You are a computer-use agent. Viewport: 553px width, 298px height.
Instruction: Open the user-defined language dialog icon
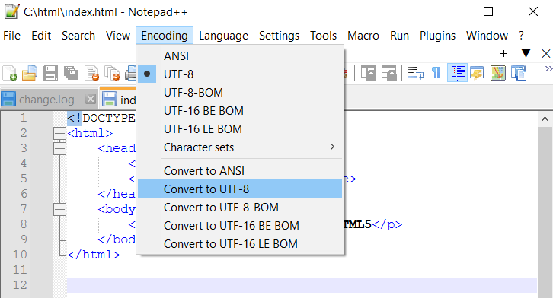point(478,73)
